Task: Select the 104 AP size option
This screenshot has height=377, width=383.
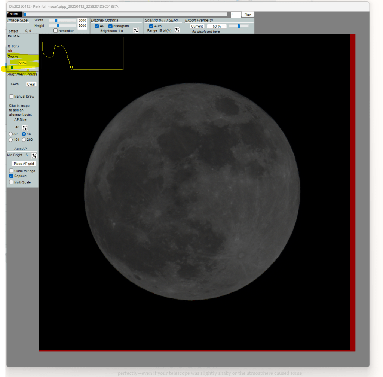Action: tap(10, 140)
